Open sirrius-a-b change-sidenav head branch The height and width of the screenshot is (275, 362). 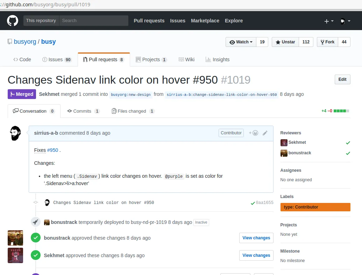click(x=222, y=94)
